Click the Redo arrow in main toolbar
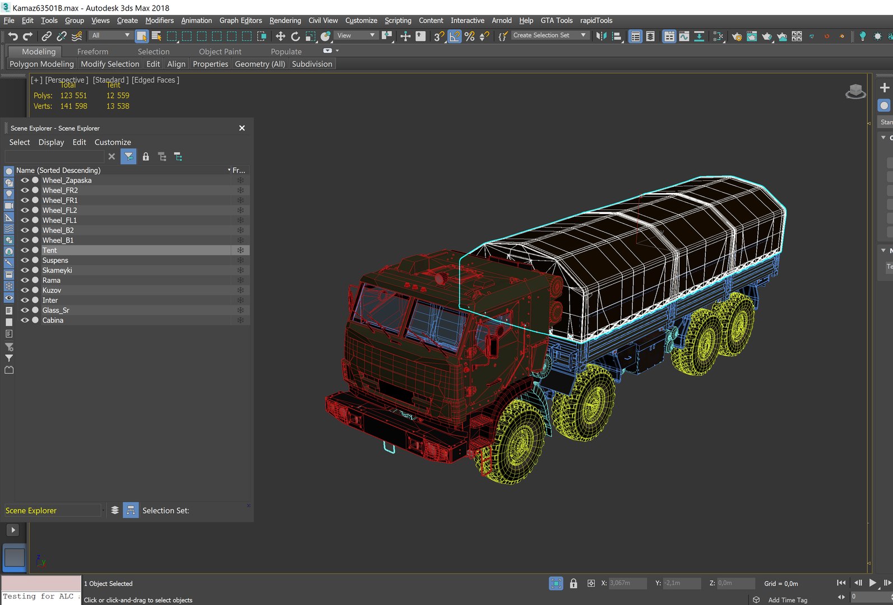 click(27, 36)
